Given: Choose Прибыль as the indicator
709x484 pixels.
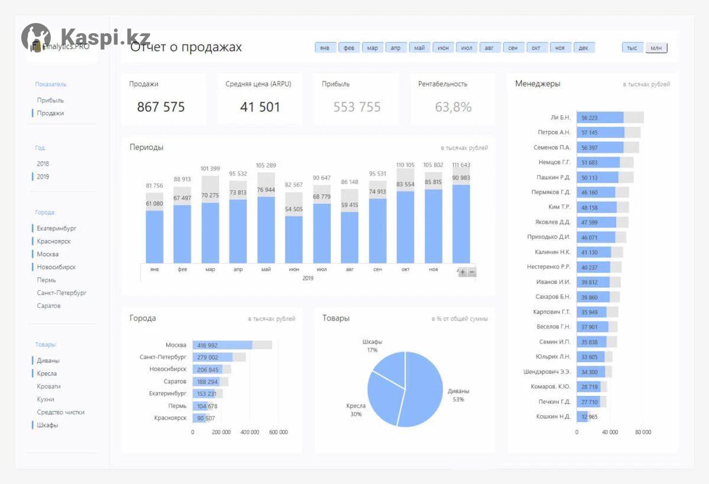Looking at the screenshot, I should coord(50,100).
